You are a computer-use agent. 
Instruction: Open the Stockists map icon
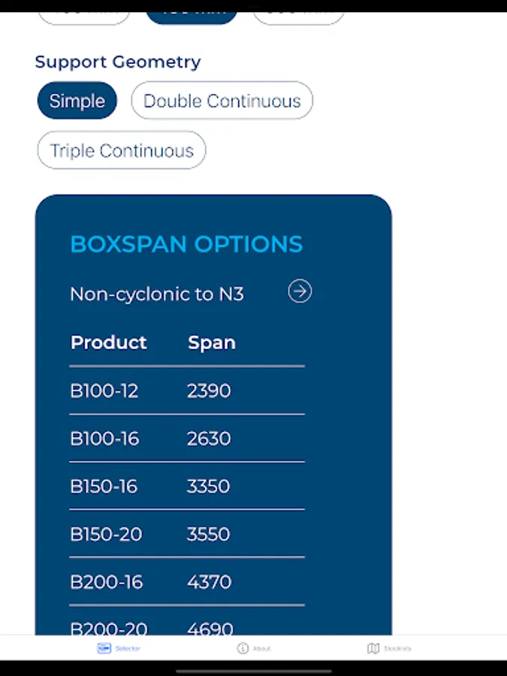coord(373,648)
